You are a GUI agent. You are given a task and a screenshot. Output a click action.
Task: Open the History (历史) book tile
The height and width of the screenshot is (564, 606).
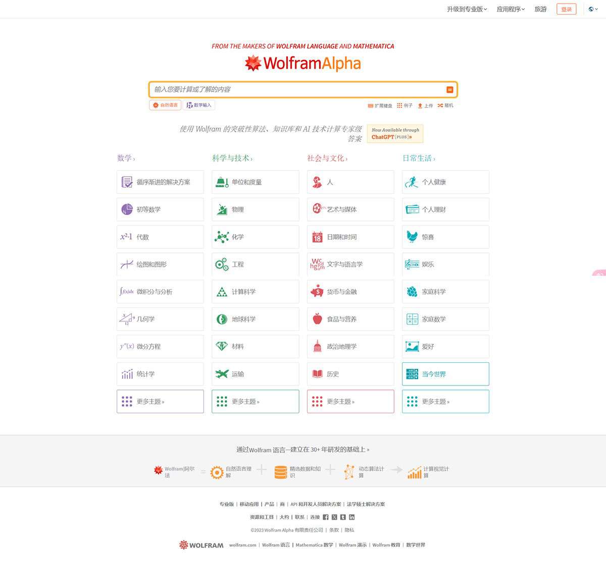[350, 374]
